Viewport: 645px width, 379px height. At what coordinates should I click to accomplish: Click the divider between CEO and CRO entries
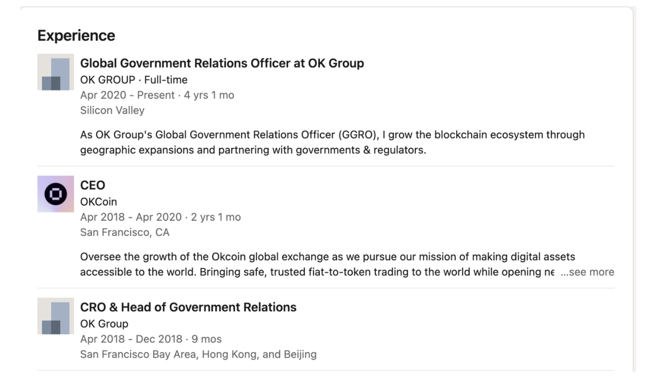[326, 288]
